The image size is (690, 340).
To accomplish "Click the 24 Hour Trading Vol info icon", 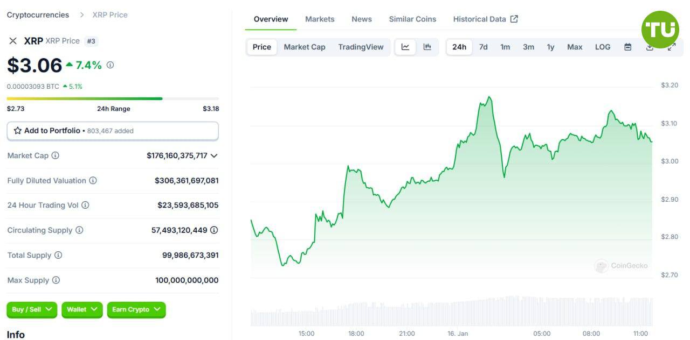I will (85, 205).
